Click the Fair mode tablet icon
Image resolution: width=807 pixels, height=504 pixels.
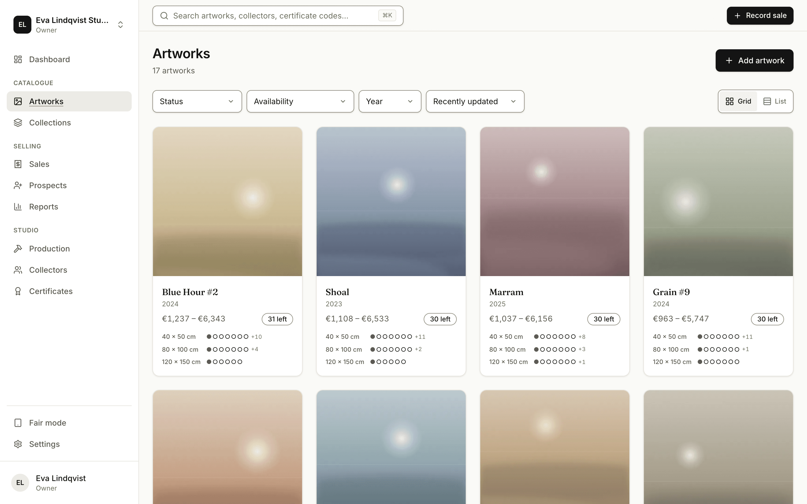tap(18, 423)
